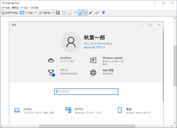177x128 pixels.
Task: Click the scroll up arrow
Action: click(175, 18)
